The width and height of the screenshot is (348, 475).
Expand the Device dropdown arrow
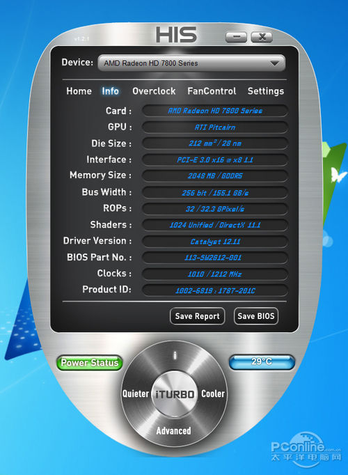274,63
